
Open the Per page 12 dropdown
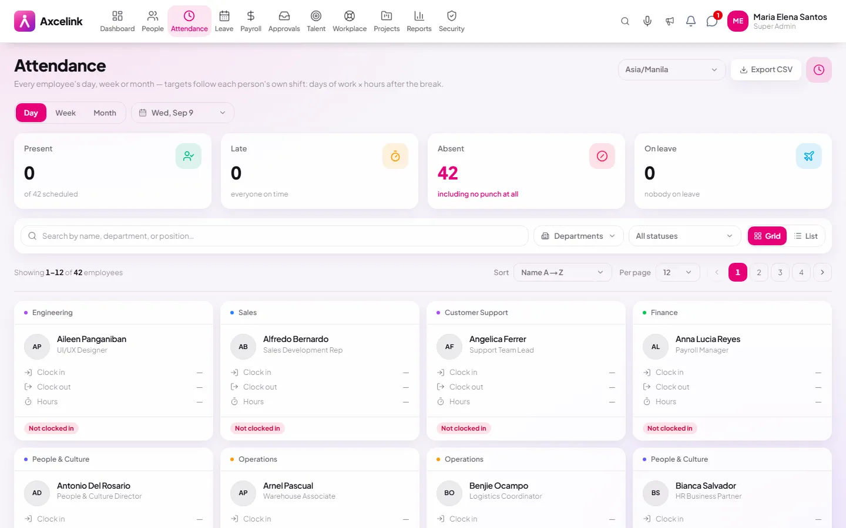tap(677, 272)
